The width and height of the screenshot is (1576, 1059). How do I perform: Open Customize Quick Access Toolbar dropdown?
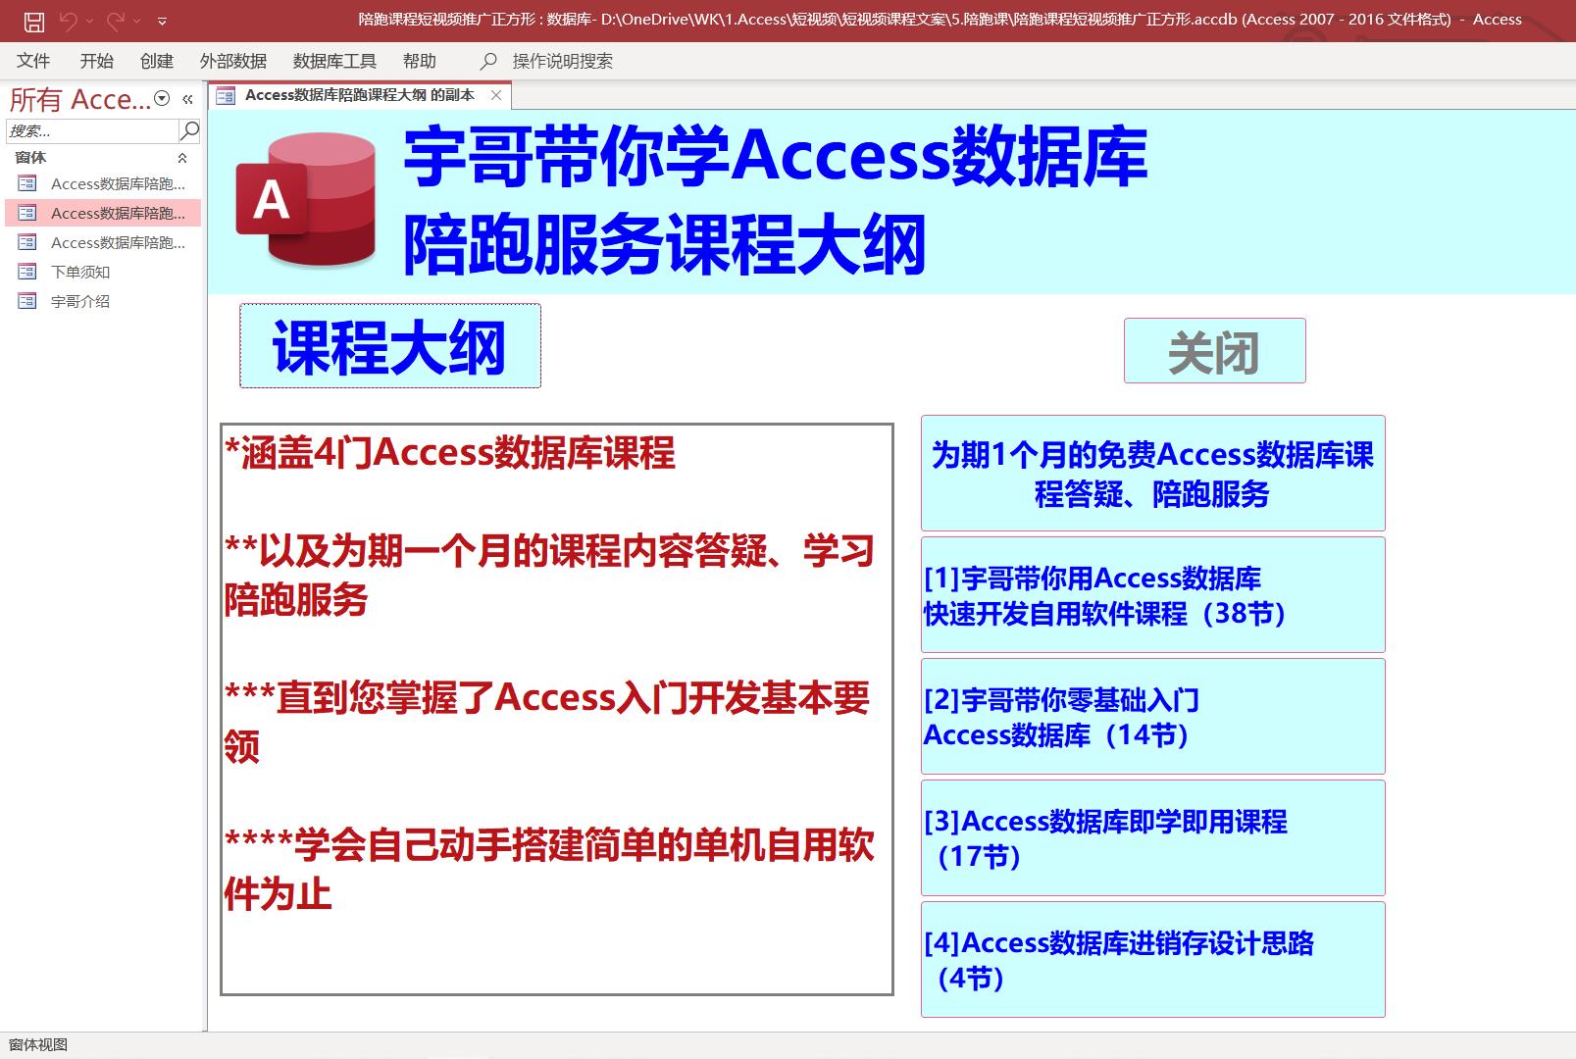pos(162,21)
